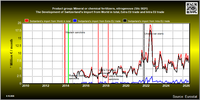The height and width of the screenshot is (100, 200).
Task: Click the x-axis year label 2010
Action: click(x=26, y=85)
